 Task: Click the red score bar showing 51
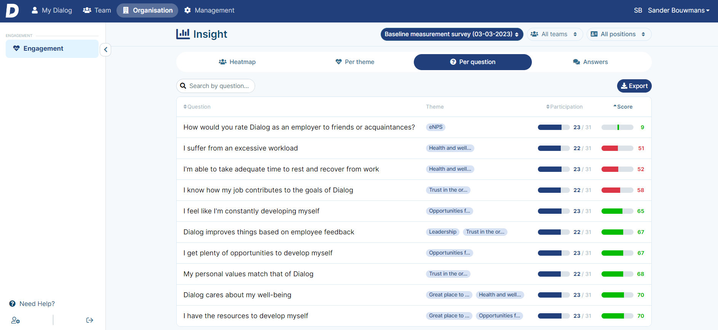pos(617,148)
